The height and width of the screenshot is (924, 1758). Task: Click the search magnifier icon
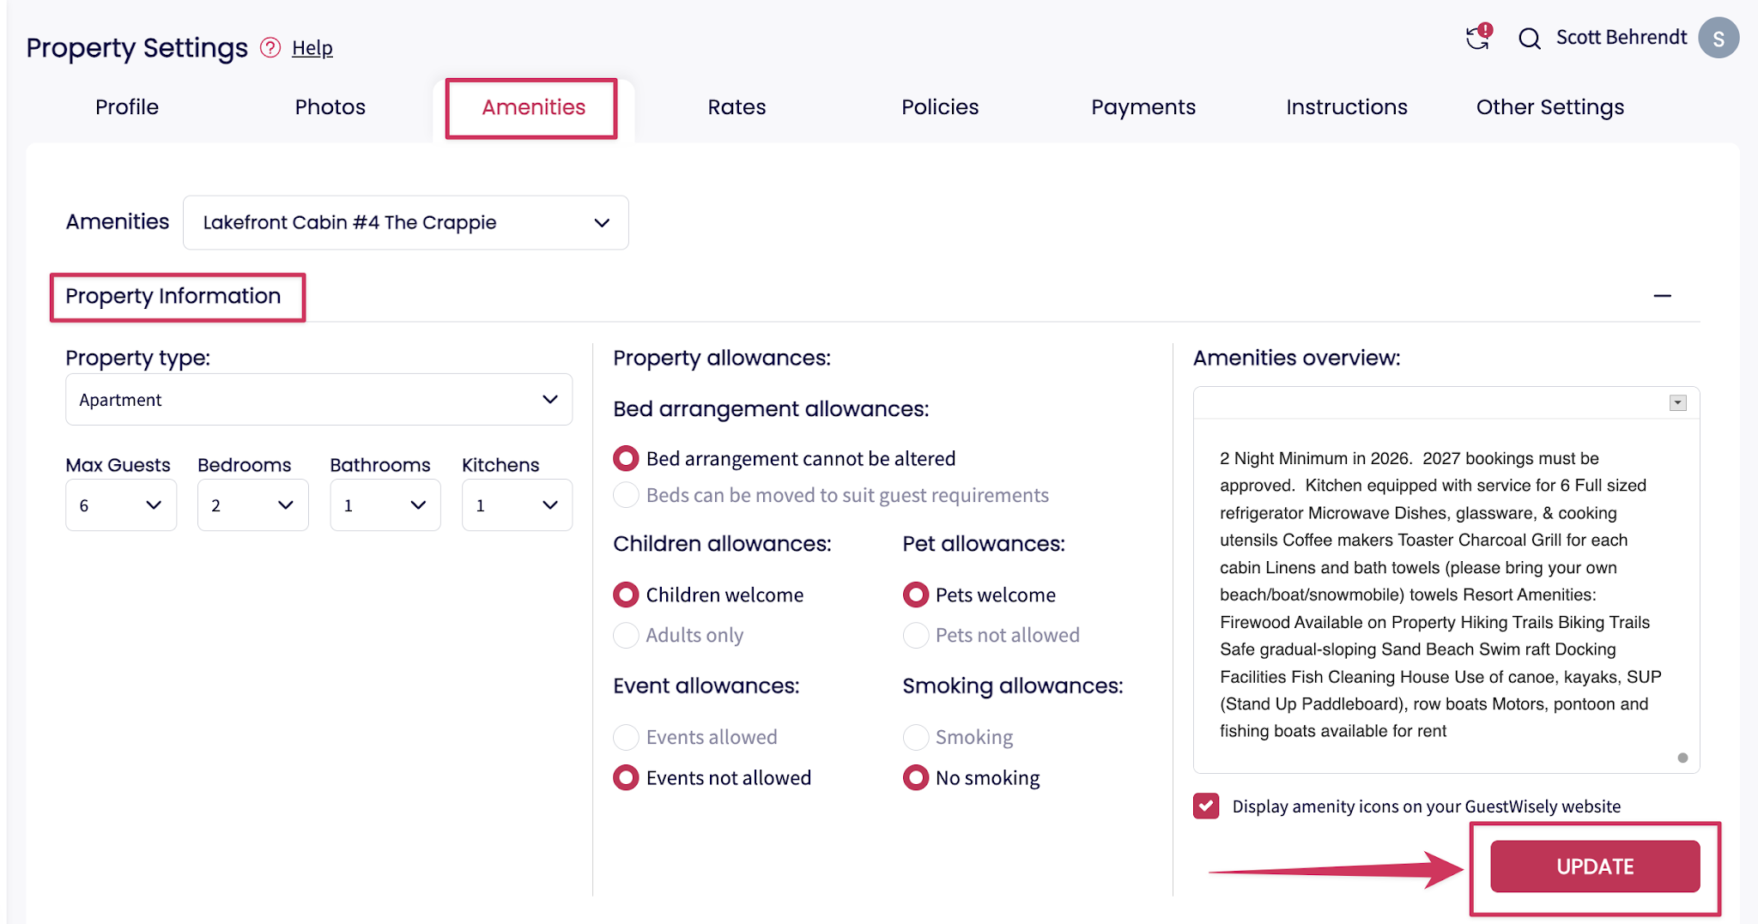(1530, 39)
